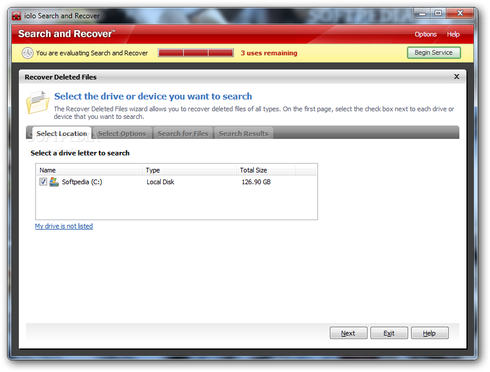Uncheck the Softpedia (C:) drive checkbox

point(43,182)
